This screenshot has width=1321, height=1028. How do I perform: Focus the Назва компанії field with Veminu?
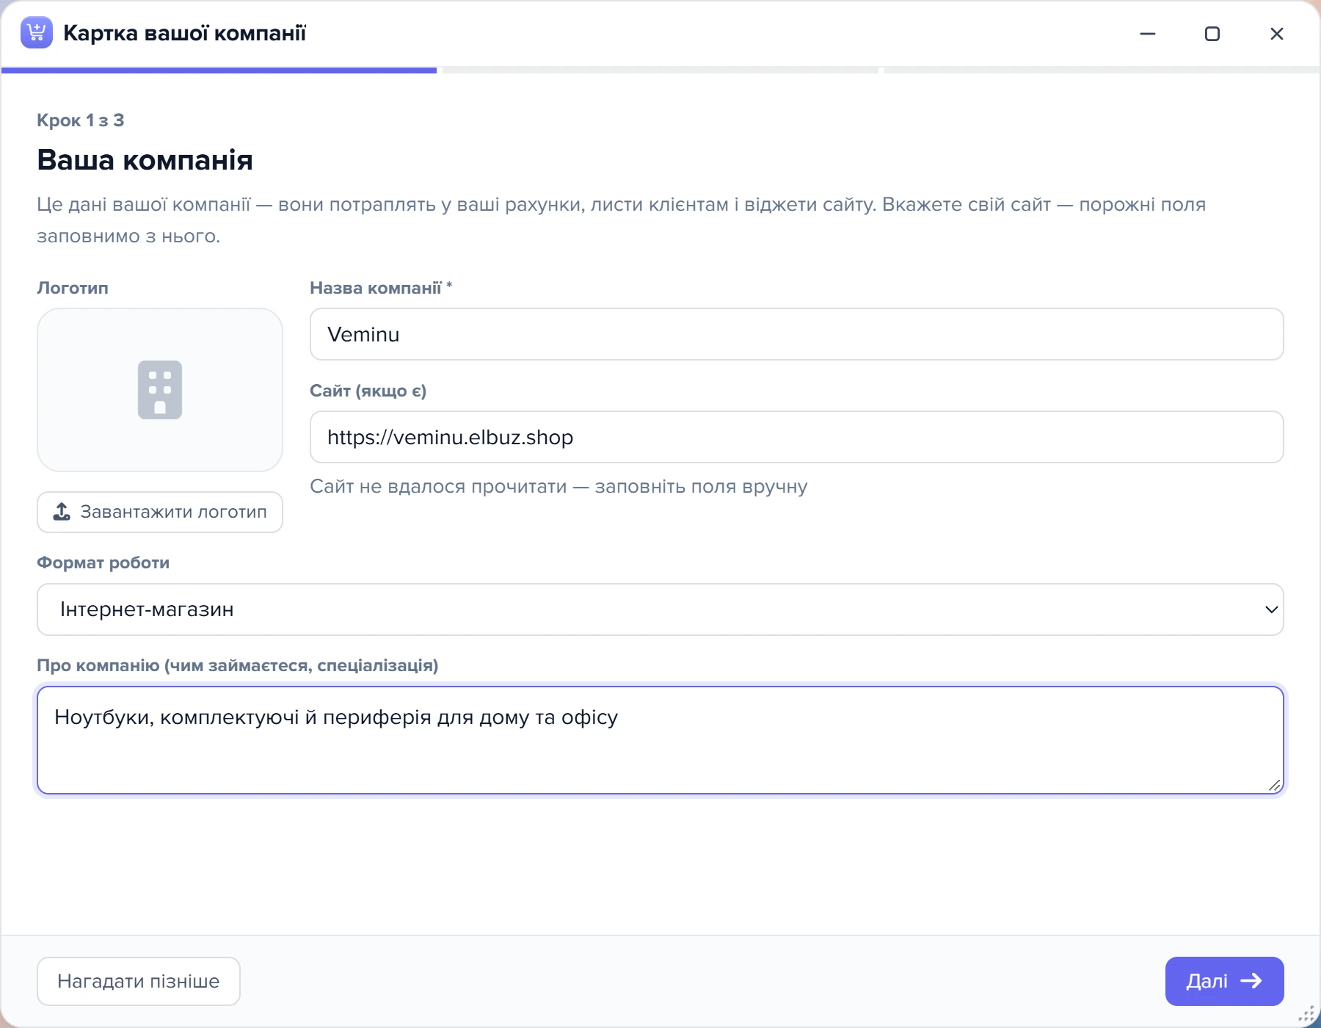pos(796,334)
